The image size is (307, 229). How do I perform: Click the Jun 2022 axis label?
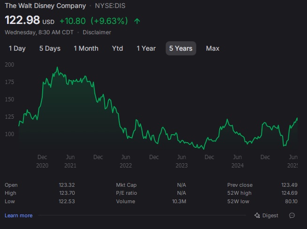[126, 161]
